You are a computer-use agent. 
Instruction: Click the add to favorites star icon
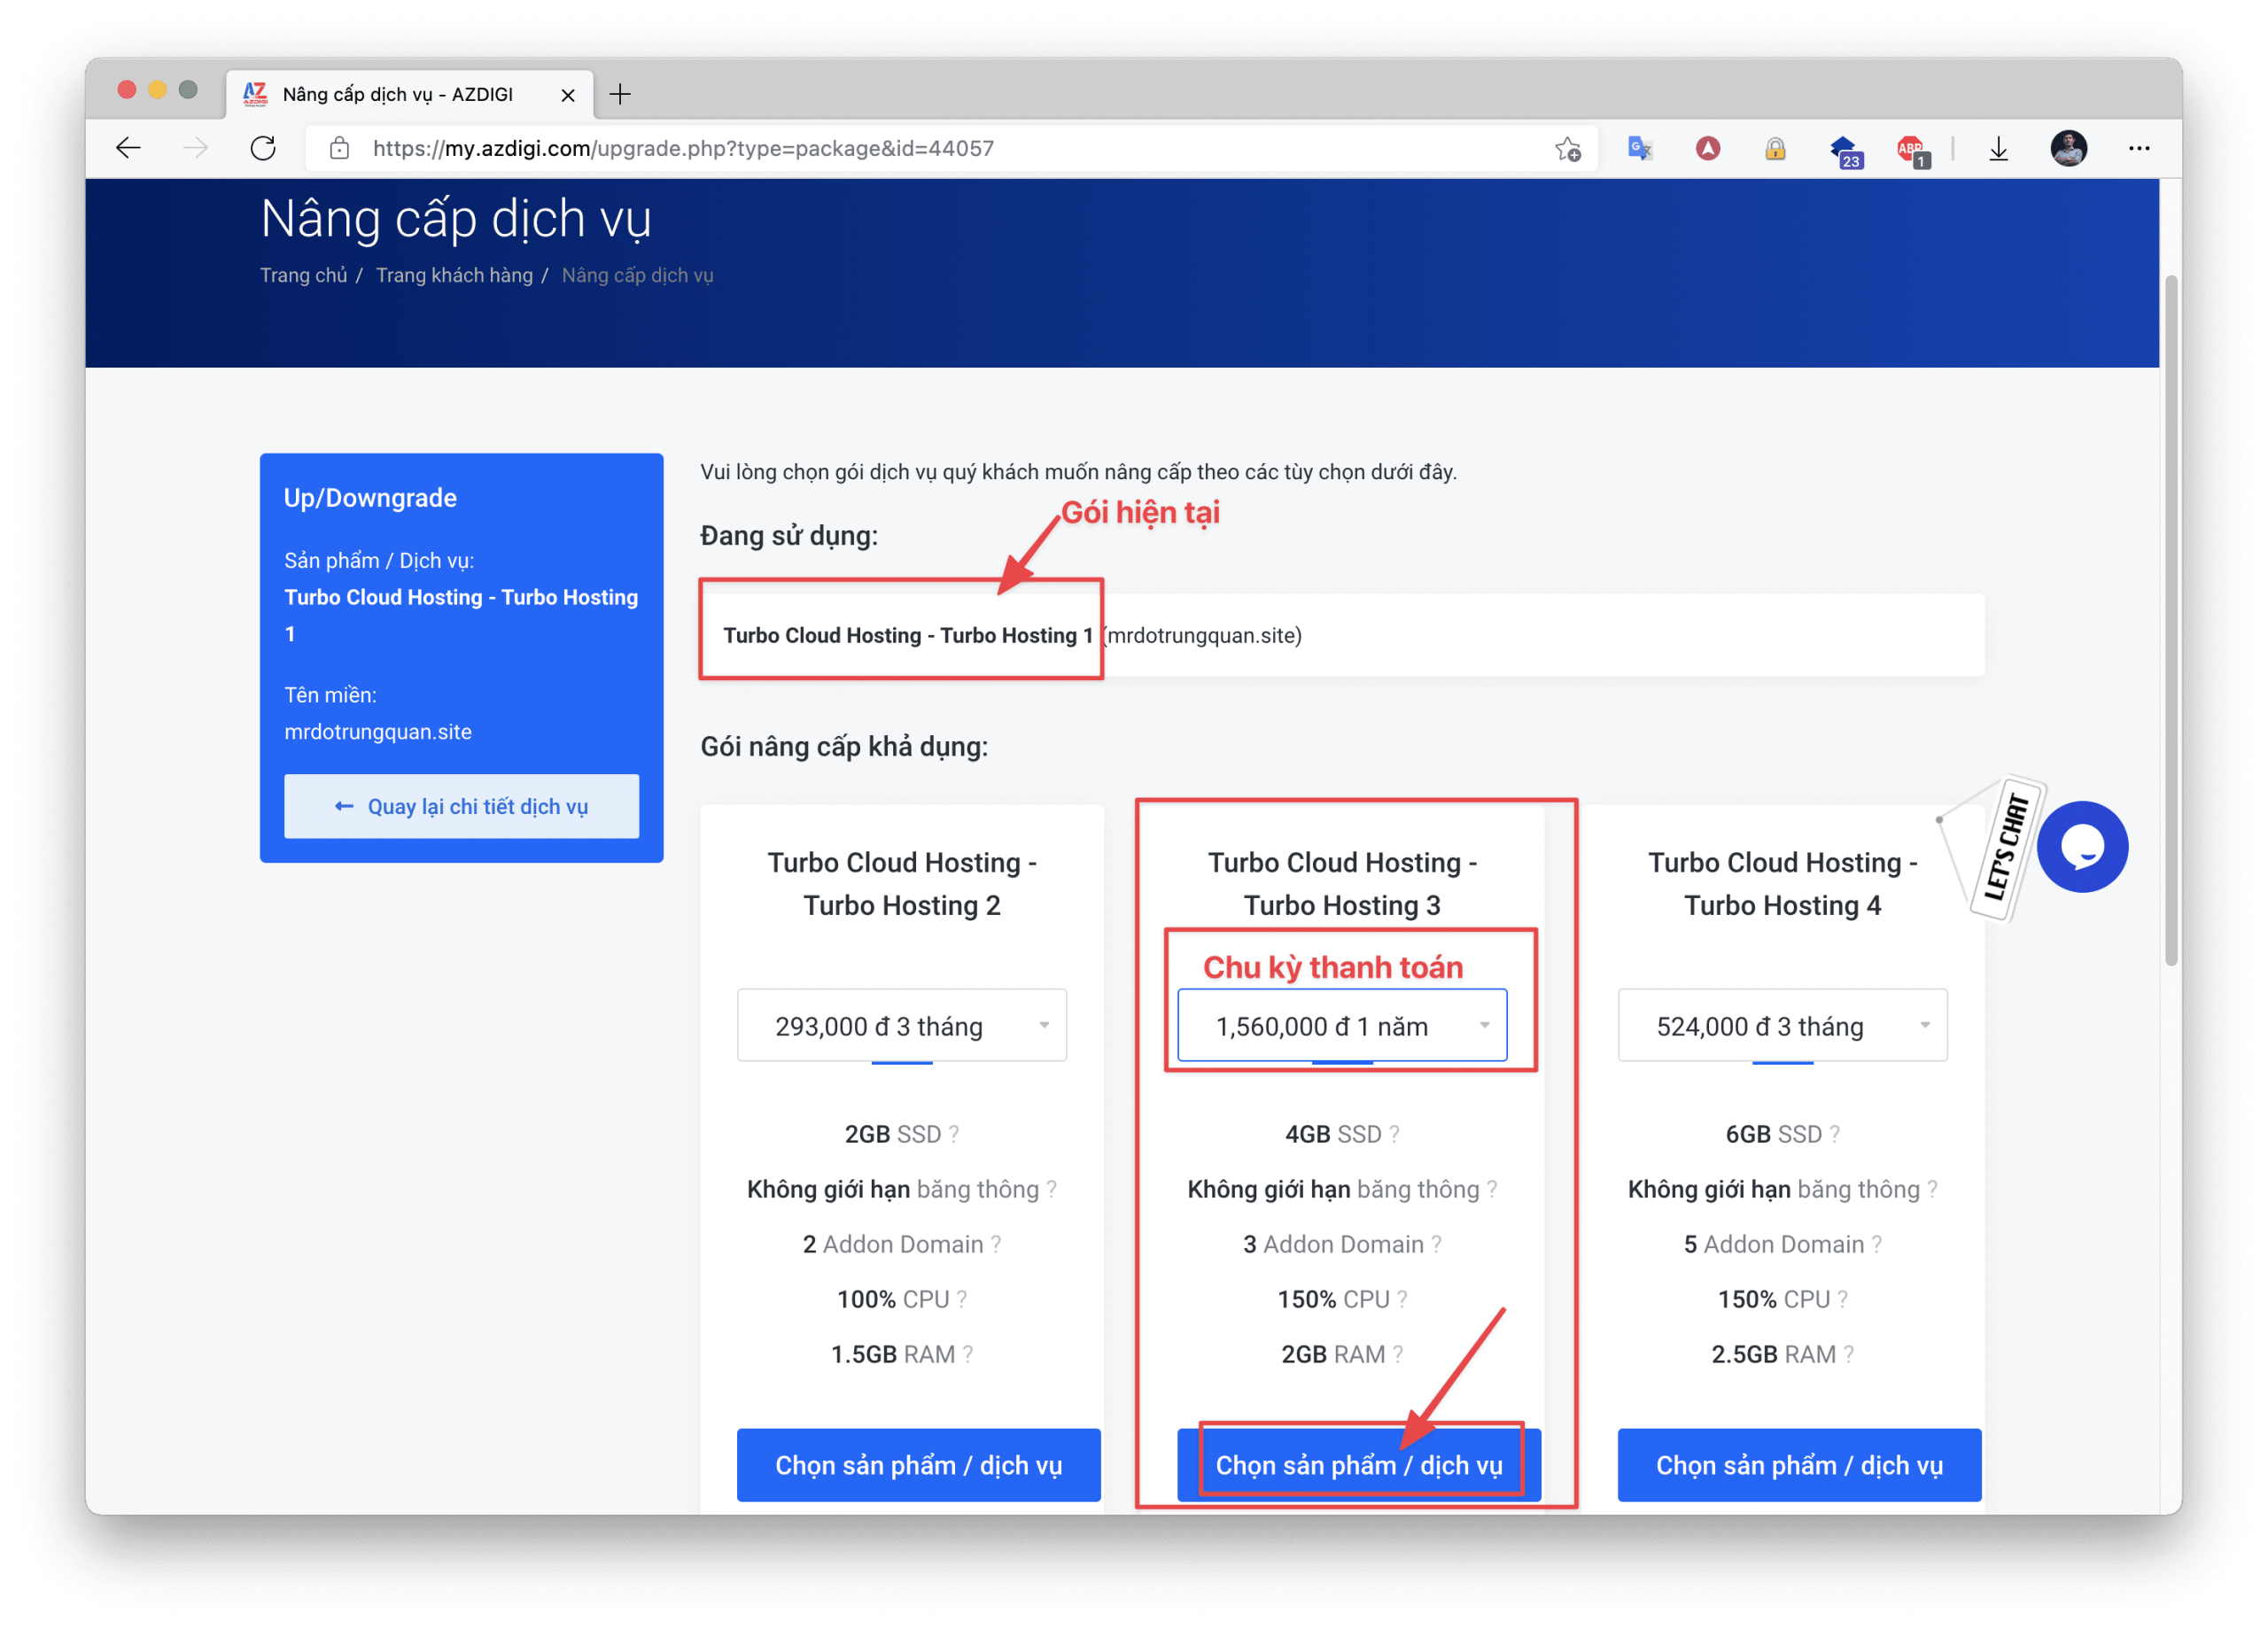pyautogui.click(x=1567, y=149)
